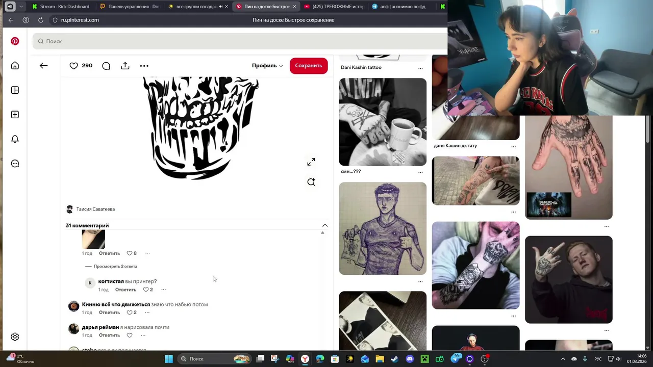Like the 'знаю что набью потом' comment

[x=130, y=312]
